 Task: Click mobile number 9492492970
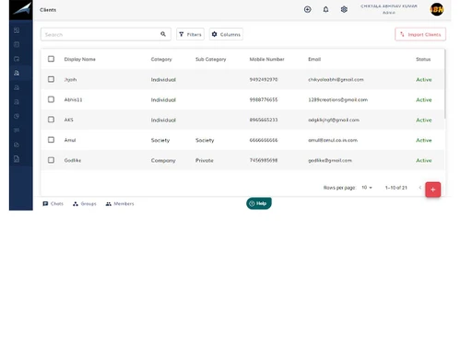pos(264,79)
